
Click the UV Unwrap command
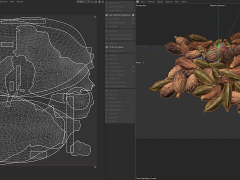click(x=114, y=19)
